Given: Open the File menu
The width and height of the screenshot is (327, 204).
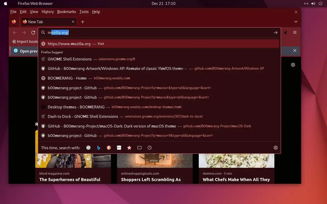Looking at the screenshot, I should tap(13, 12).
